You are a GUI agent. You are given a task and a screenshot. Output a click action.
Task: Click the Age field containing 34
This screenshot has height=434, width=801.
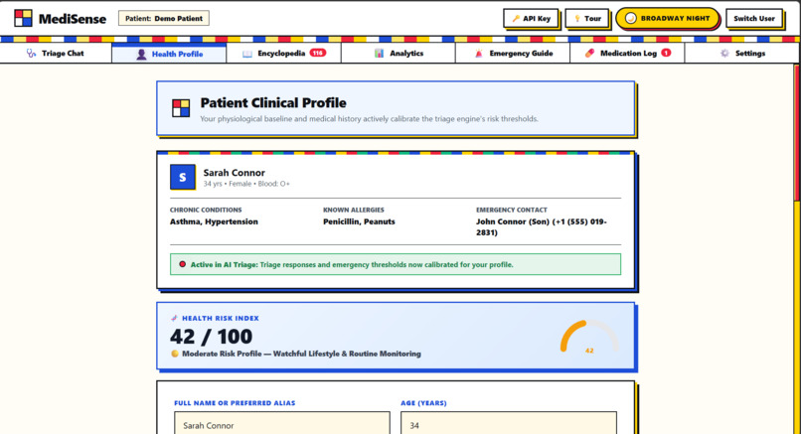coord(509,423)
